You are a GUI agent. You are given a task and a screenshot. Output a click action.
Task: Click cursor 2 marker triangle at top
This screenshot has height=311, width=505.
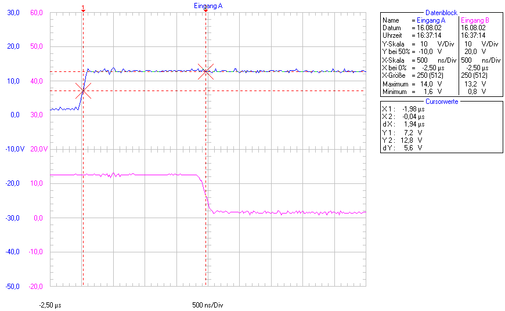point(206,10)
